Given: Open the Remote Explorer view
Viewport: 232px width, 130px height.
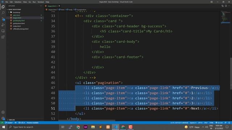Looking at the screenshot, I should [3, 31].
